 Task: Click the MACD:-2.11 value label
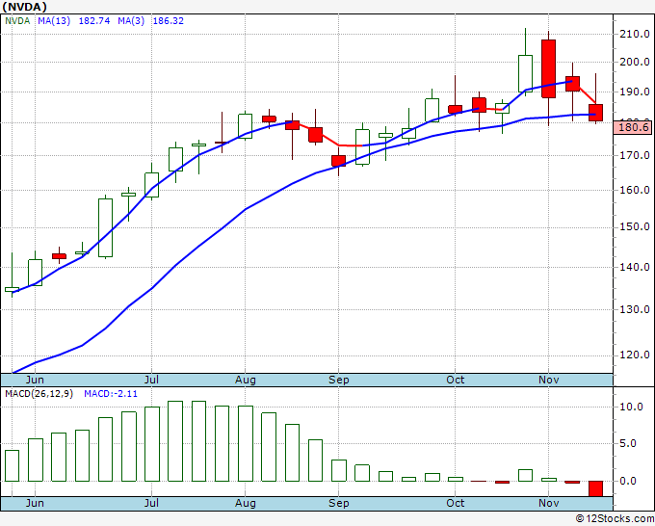pos(111,394)
